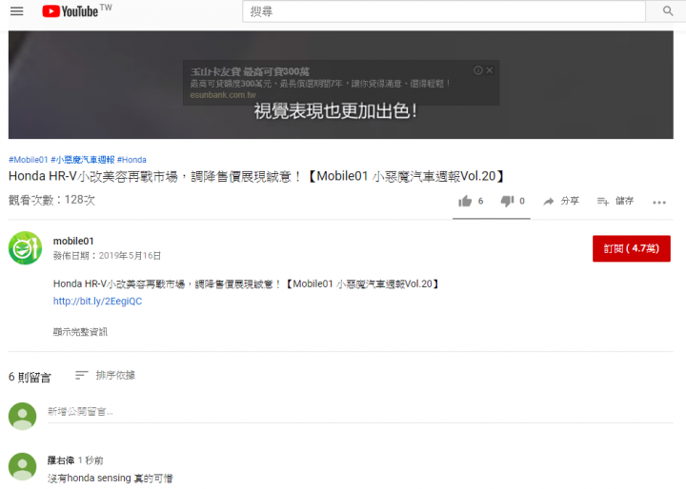686x489 pixels.
Task: Open the hamburger guide menu
Action: (x=16, y=11)
